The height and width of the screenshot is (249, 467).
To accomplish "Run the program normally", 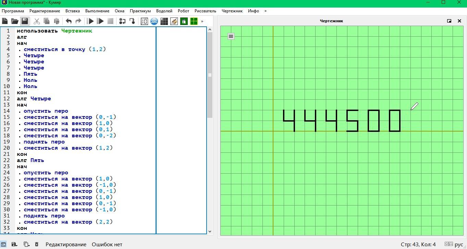I will point(91,21).
